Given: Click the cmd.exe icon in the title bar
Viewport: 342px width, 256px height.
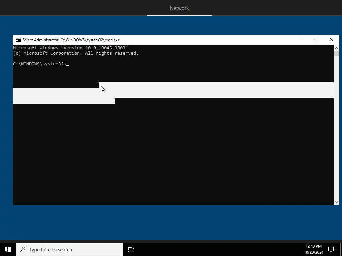Looking at the screenshot, I should [18, 40].
